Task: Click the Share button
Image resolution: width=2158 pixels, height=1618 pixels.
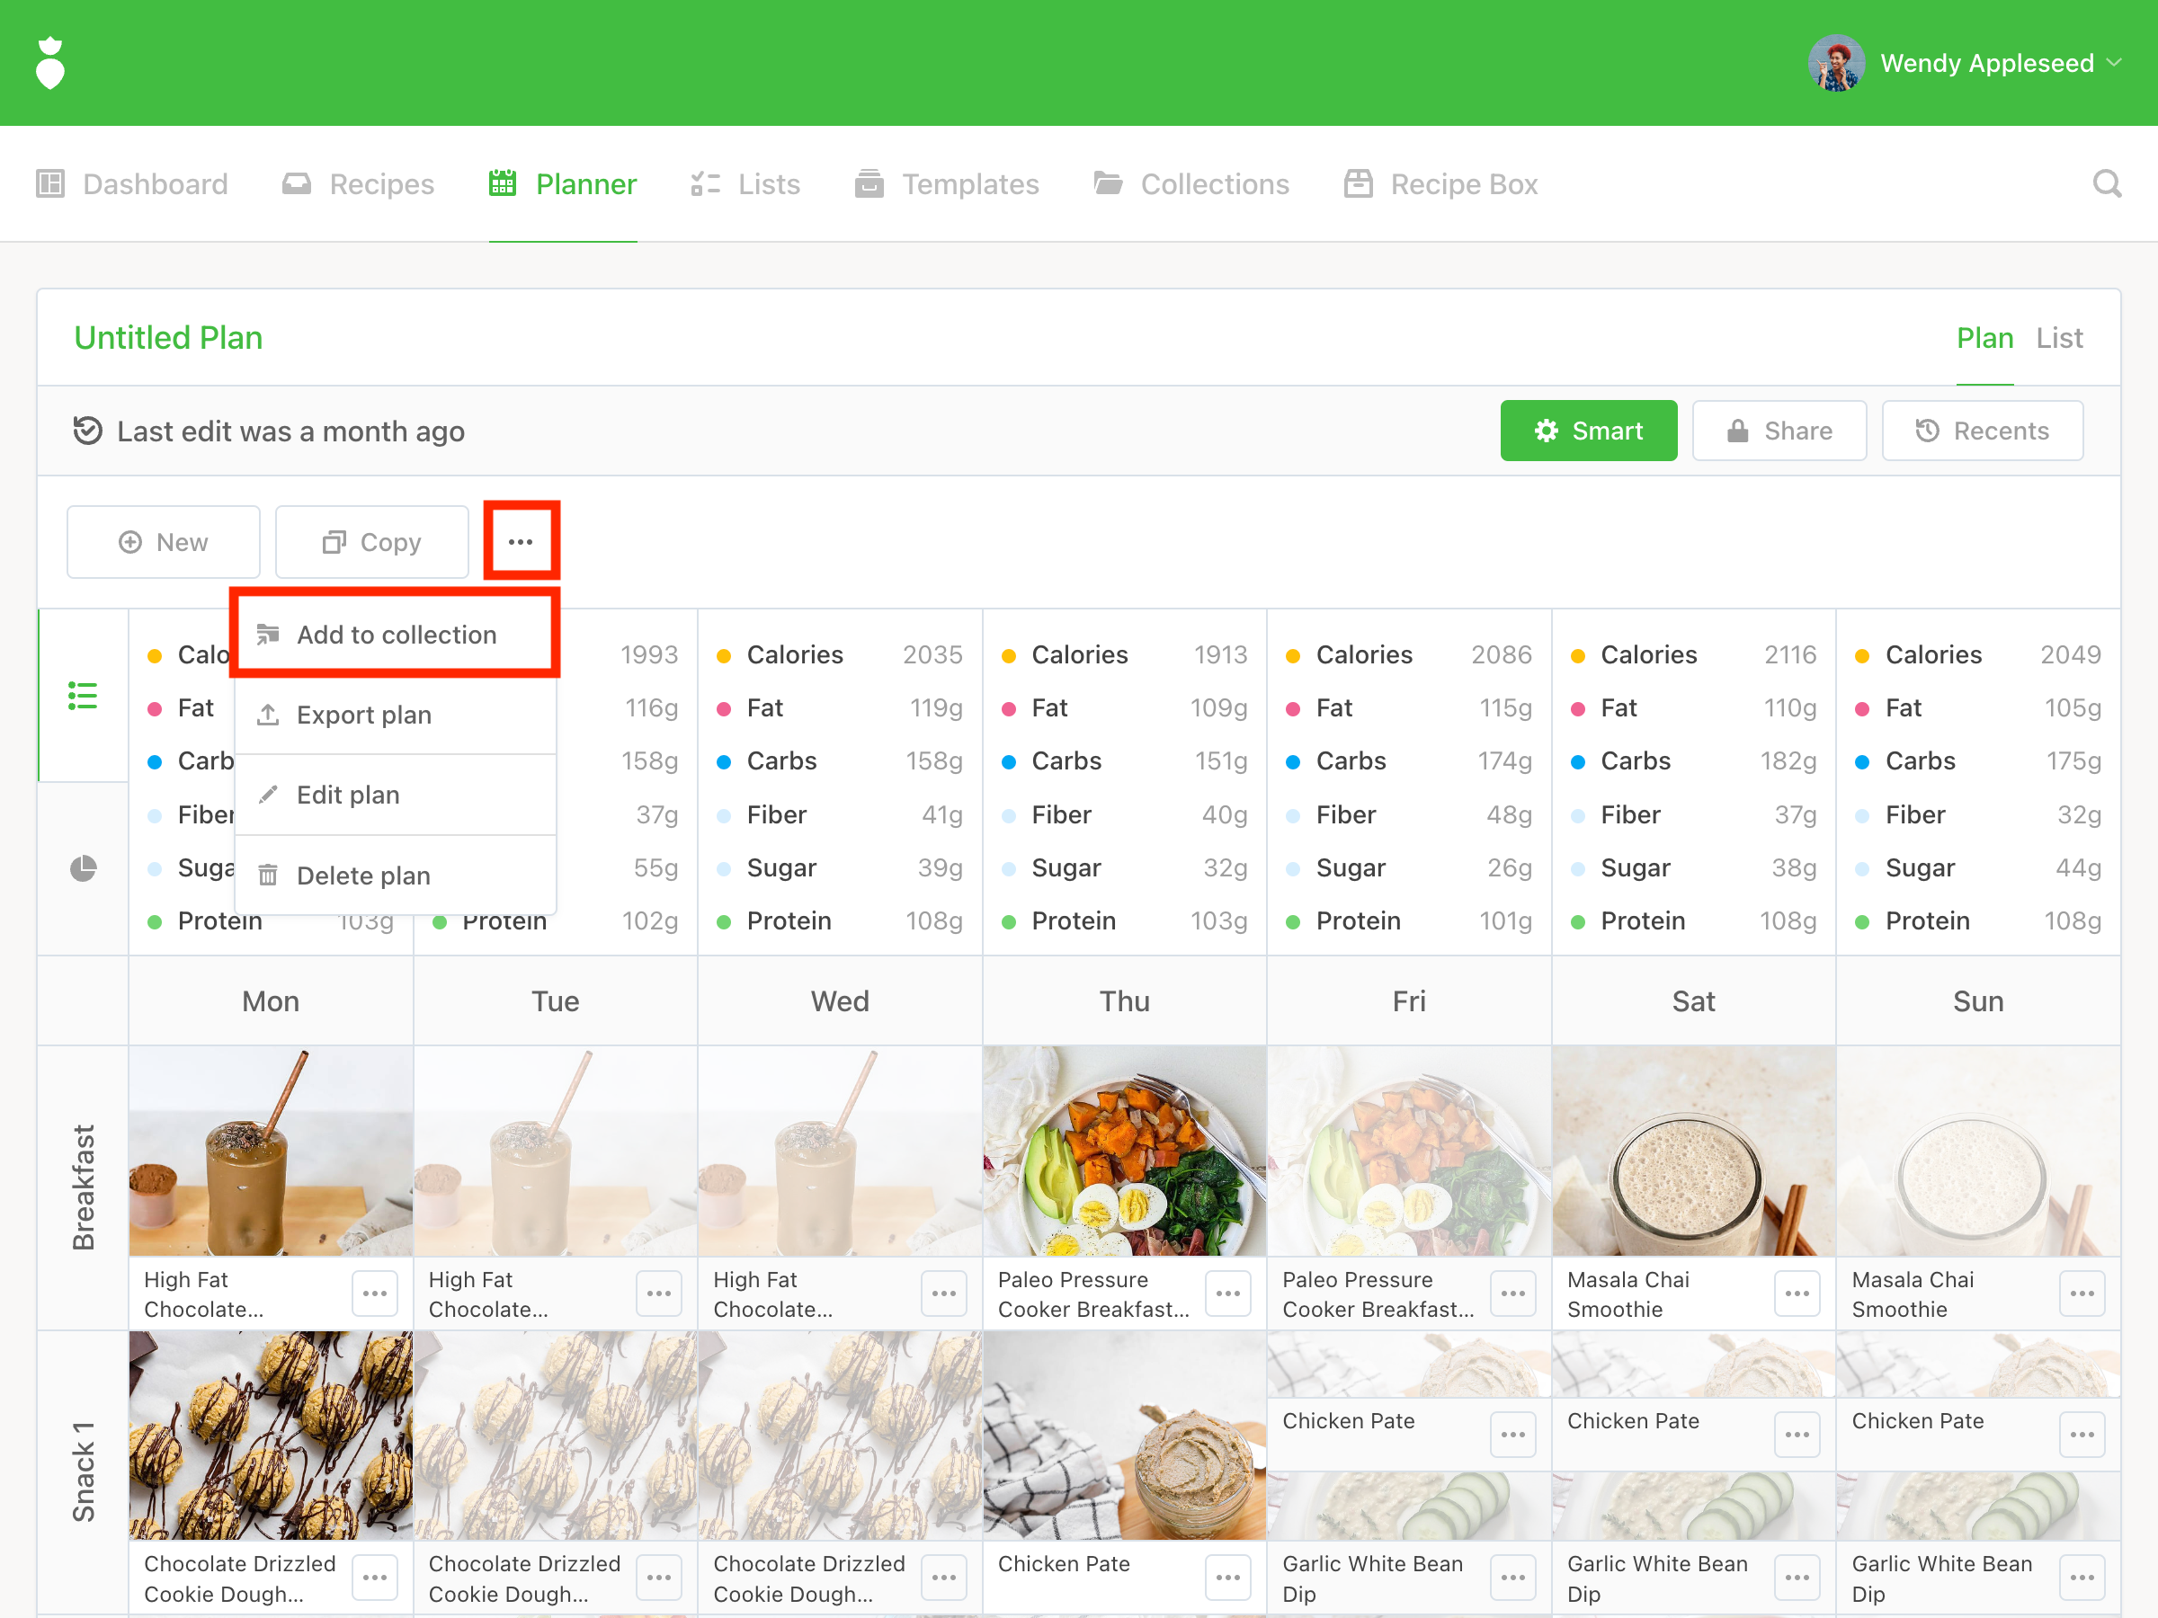Action: pos(1779,431)
